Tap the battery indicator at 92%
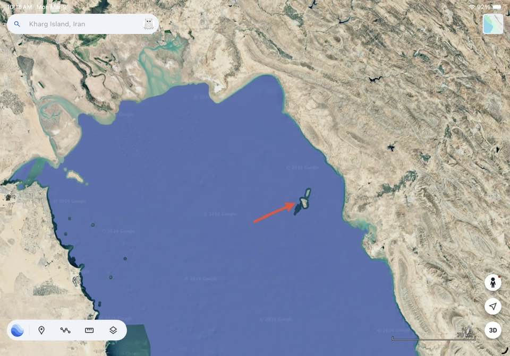Viewport: 510px width, 356px height. coord(497,7)
